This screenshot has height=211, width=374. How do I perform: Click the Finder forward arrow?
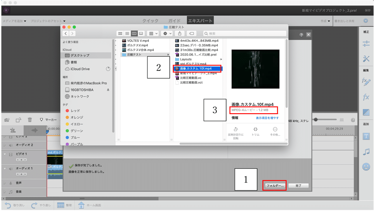(73, 34)
